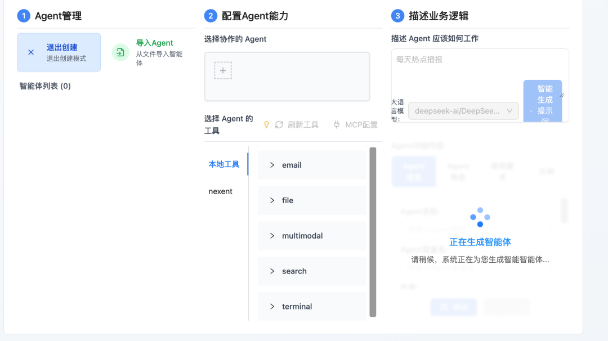Click 智能生成提示词 button

point(543,101)
